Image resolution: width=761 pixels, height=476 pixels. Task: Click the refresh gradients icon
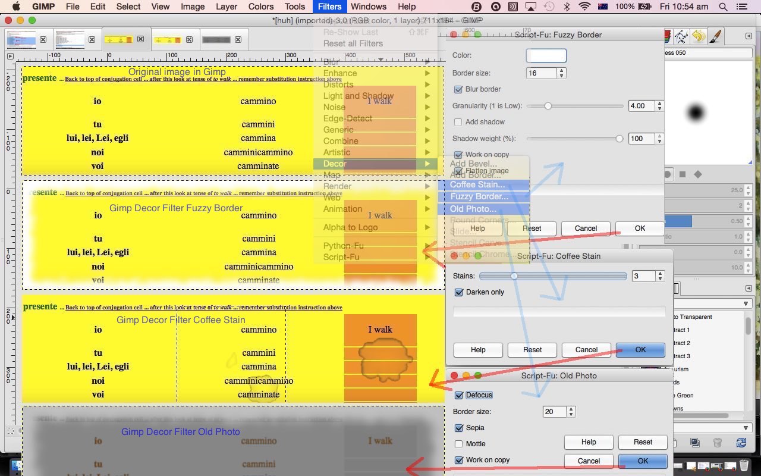pos(741,443)
